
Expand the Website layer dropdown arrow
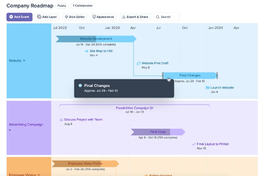[x=24, y=60]
